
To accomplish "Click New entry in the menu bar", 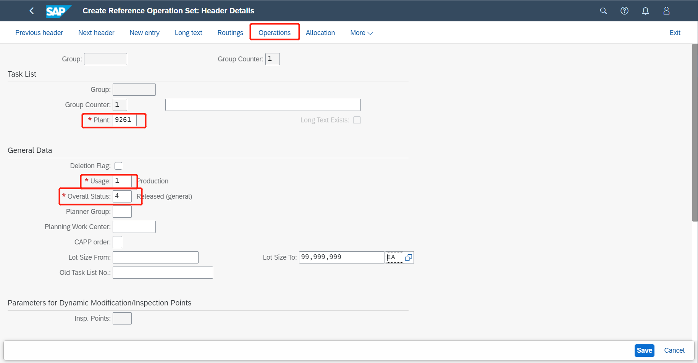I will (x=144, y=32).
